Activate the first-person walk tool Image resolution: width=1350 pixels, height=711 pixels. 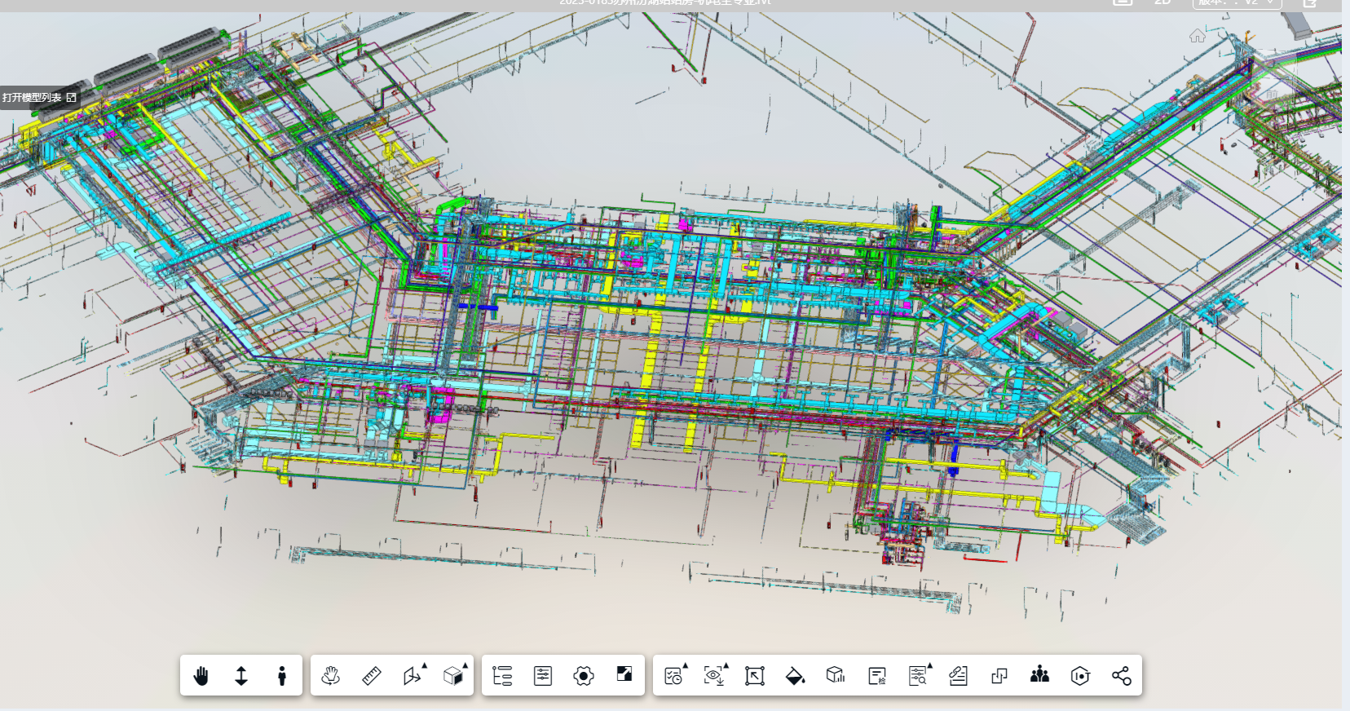(x=282, y=676)
